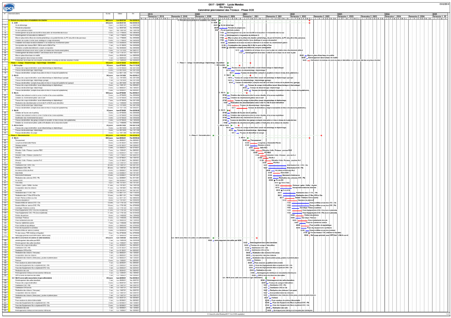Click the 'Début' column header
Viewport: 451px width, 318px height.
point(122,15)
